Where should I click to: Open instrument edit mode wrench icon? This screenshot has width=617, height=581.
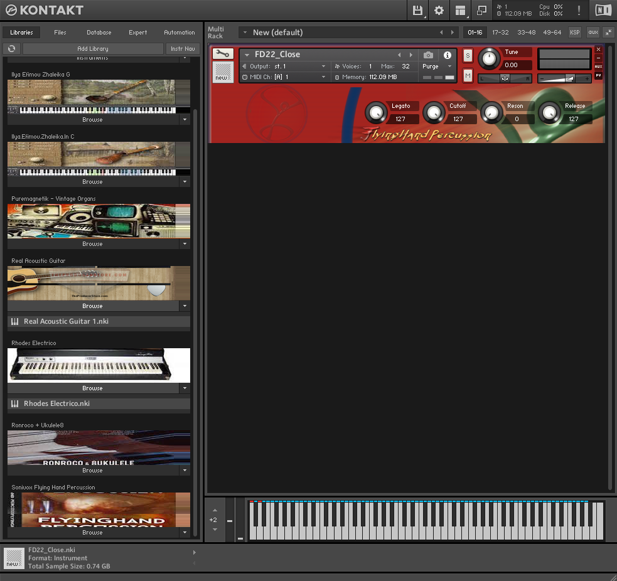point(223,54)
